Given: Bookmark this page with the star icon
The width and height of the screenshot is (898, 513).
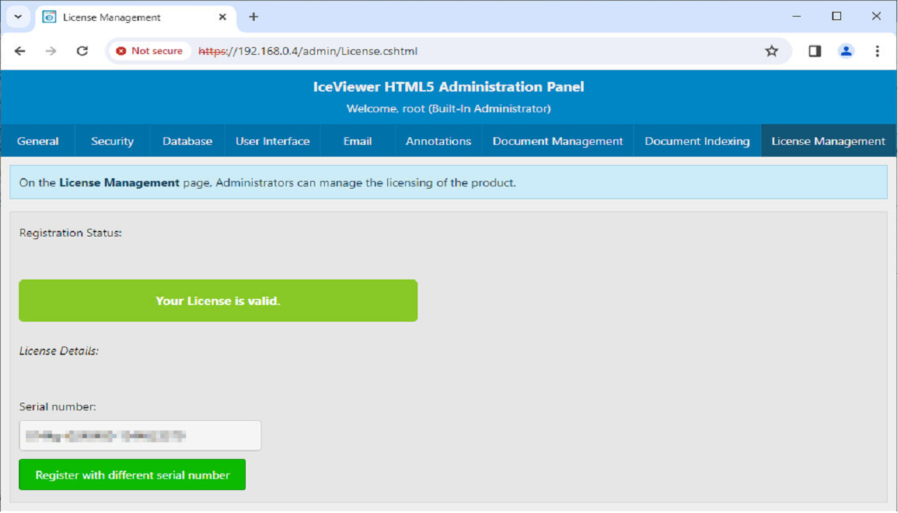Looking at the screenshot, I should click(x=772, y=51).
